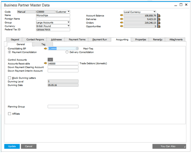Open chooser icon in Consolidating BP field
Image resolution: width=192 pixels, height=153 pixels.
pos(77,49)
